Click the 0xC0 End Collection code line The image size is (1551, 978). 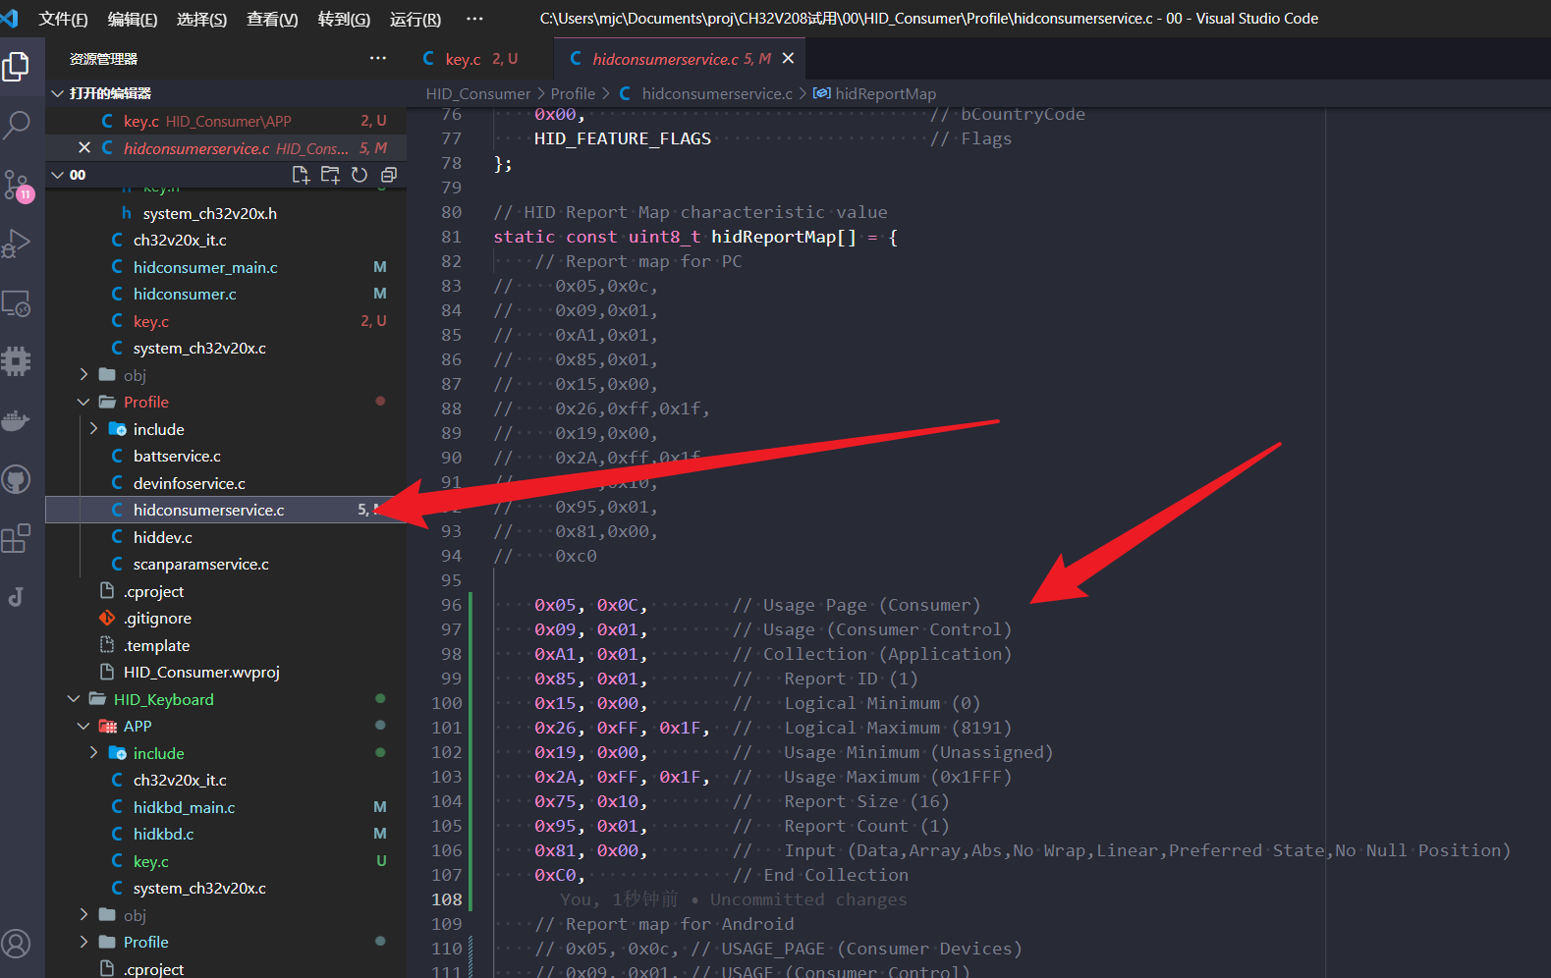pyautogui.click(x=721, y=875)
